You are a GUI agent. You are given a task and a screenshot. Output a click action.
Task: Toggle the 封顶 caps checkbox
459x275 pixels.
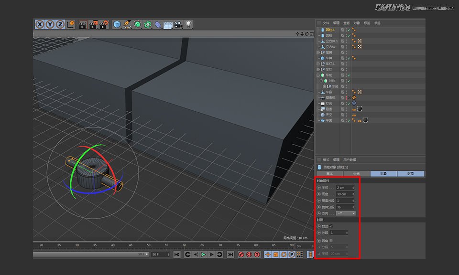point(331,225)
